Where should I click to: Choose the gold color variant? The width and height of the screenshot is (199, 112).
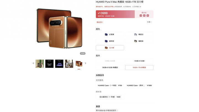point(139,41)
